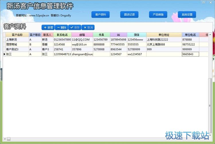Click the 客户等级 column header

pos(35,35)
